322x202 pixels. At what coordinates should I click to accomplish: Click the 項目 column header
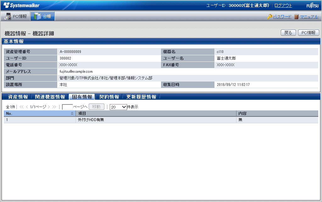(x=156, y=114)
